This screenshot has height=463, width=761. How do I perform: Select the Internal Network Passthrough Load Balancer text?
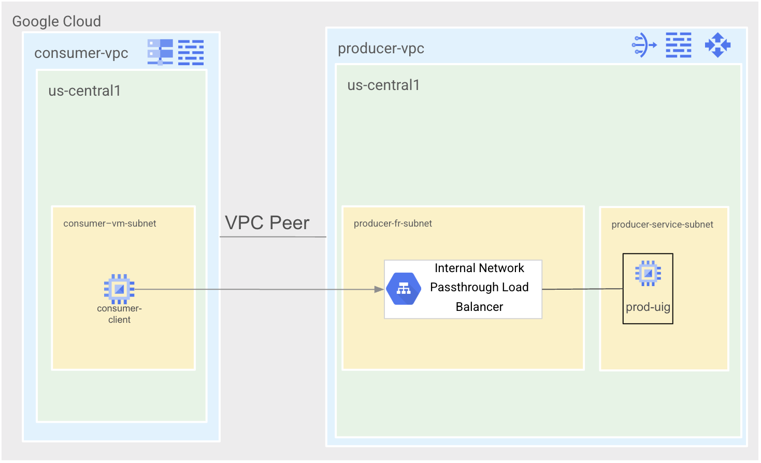479,288
